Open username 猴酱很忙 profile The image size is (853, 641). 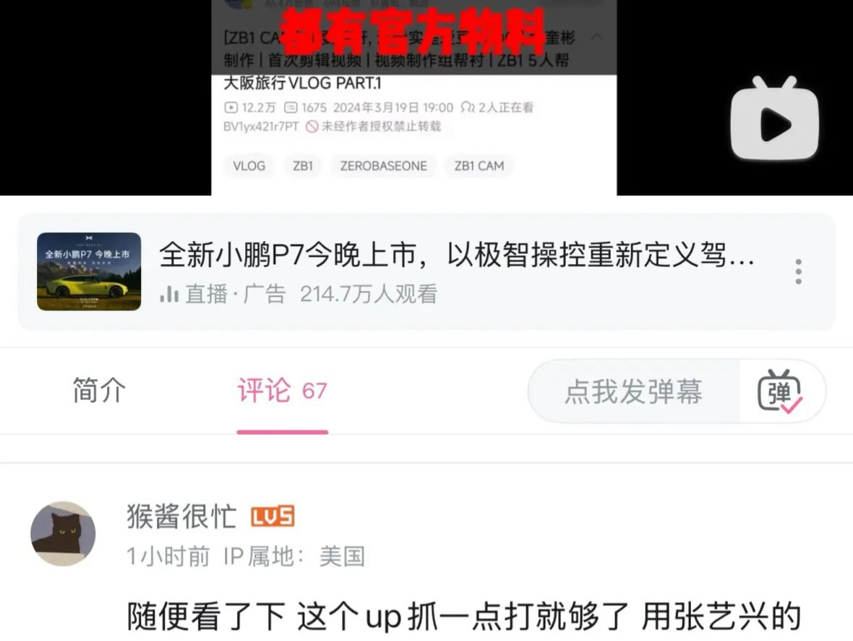[x=181, y=517]
